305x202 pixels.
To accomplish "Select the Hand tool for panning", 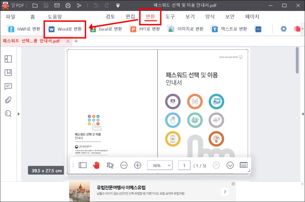I will [96, 165].
